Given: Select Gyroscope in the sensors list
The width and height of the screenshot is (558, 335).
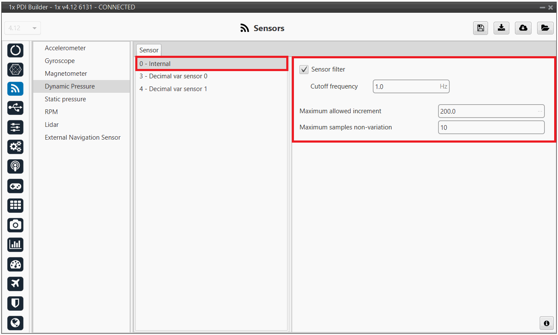Looking at the screenshot, I should click(60, 61).
